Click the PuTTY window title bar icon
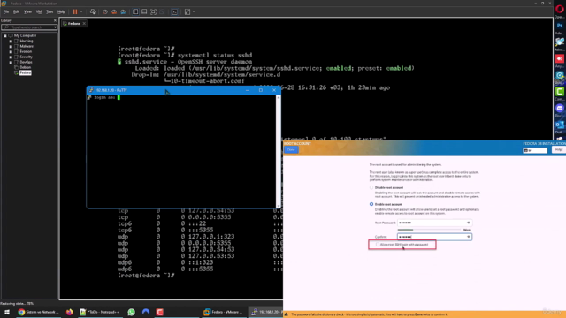This screenshot has width=566, height=318. (91, 90)
